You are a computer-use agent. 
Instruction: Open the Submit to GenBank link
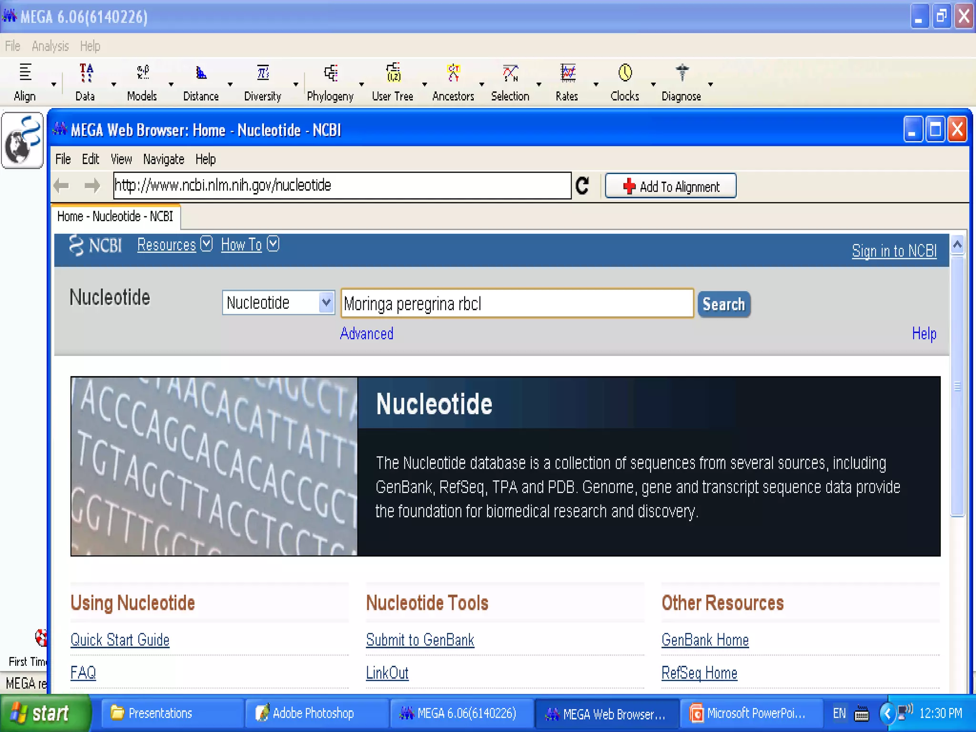coord(420,640)
